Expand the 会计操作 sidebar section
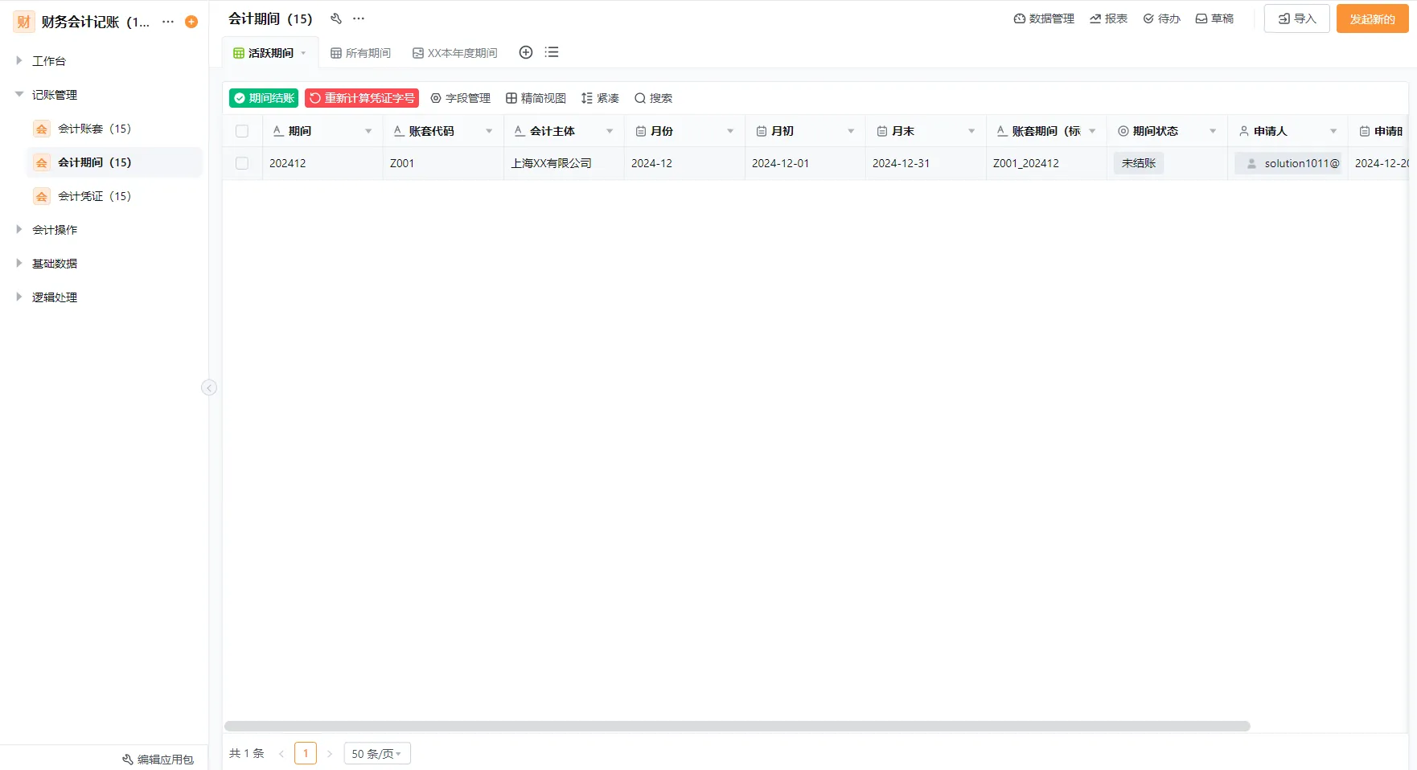The image size is (1417, 770). 53,229
